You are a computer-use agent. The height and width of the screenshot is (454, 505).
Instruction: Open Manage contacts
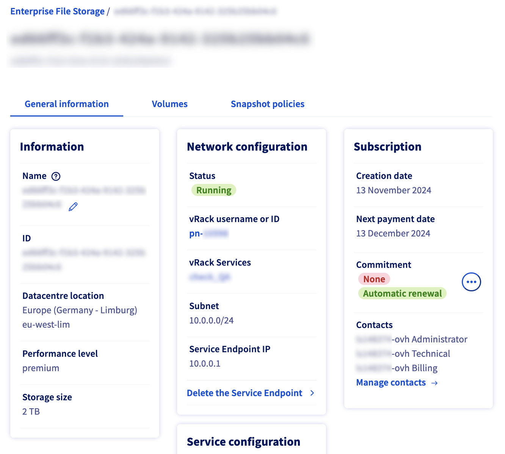391,382
